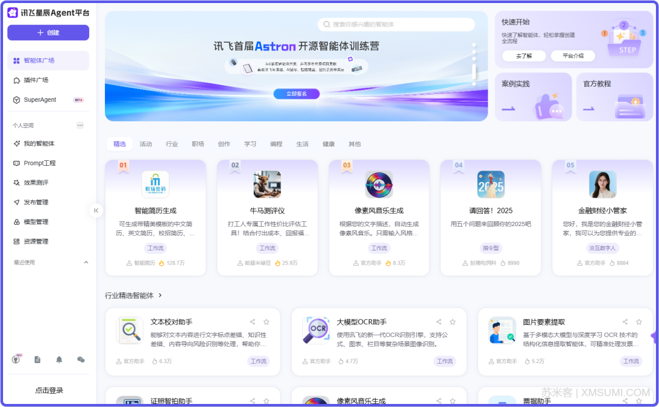The width and height of the screenshot is (659, 407).
Task: Open 案例实践 card arrow
Action: (x=508, y=109)
